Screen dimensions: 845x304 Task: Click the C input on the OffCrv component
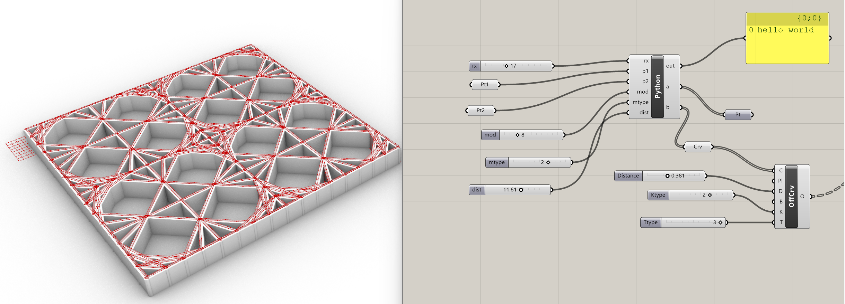(781, 171)
